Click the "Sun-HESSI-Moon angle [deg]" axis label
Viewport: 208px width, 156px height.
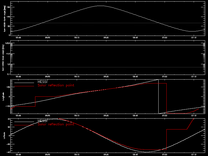3,57
